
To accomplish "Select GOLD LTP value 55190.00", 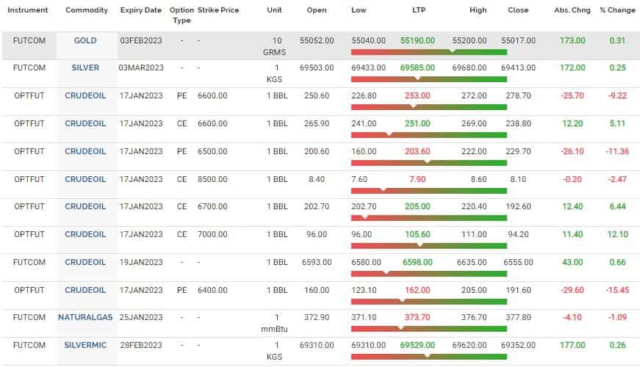I will pos(417,40).
